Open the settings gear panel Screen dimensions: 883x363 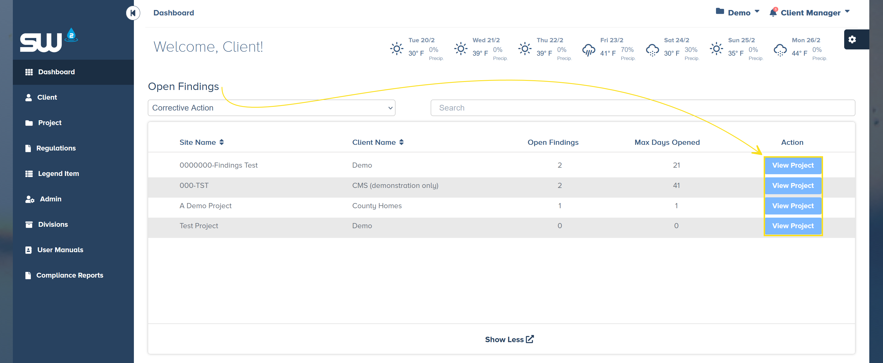click(x=852, y=39)
